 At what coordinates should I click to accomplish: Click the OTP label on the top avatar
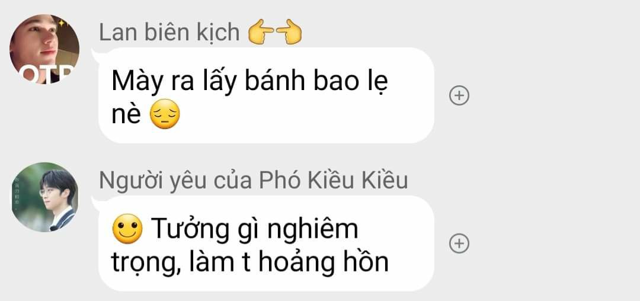(x=47, y=74)
